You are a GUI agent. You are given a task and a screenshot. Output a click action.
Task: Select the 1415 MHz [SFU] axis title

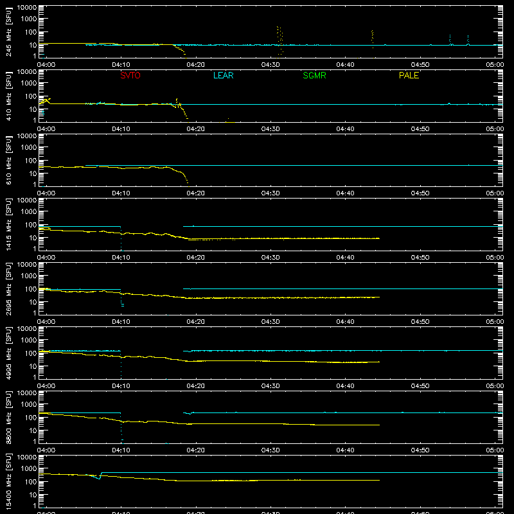[9, 224]
